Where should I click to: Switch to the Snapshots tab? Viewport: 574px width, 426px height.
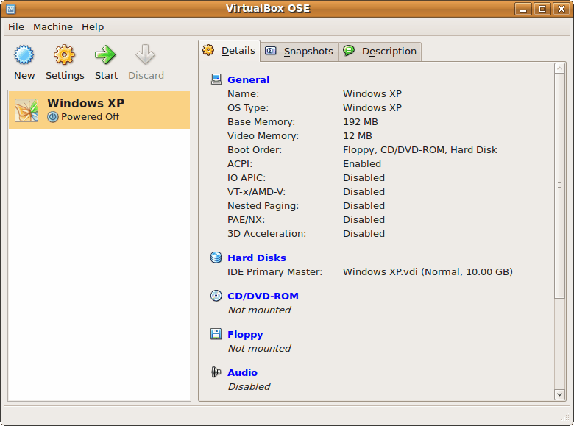coord(299,52)
